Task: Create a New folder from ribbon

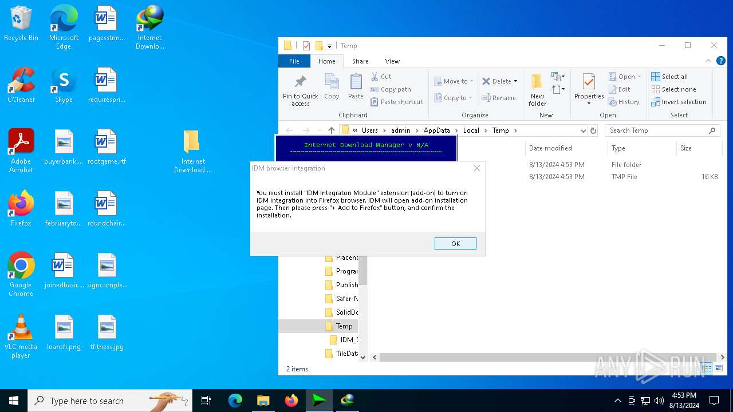Action: tap(537, 90)
